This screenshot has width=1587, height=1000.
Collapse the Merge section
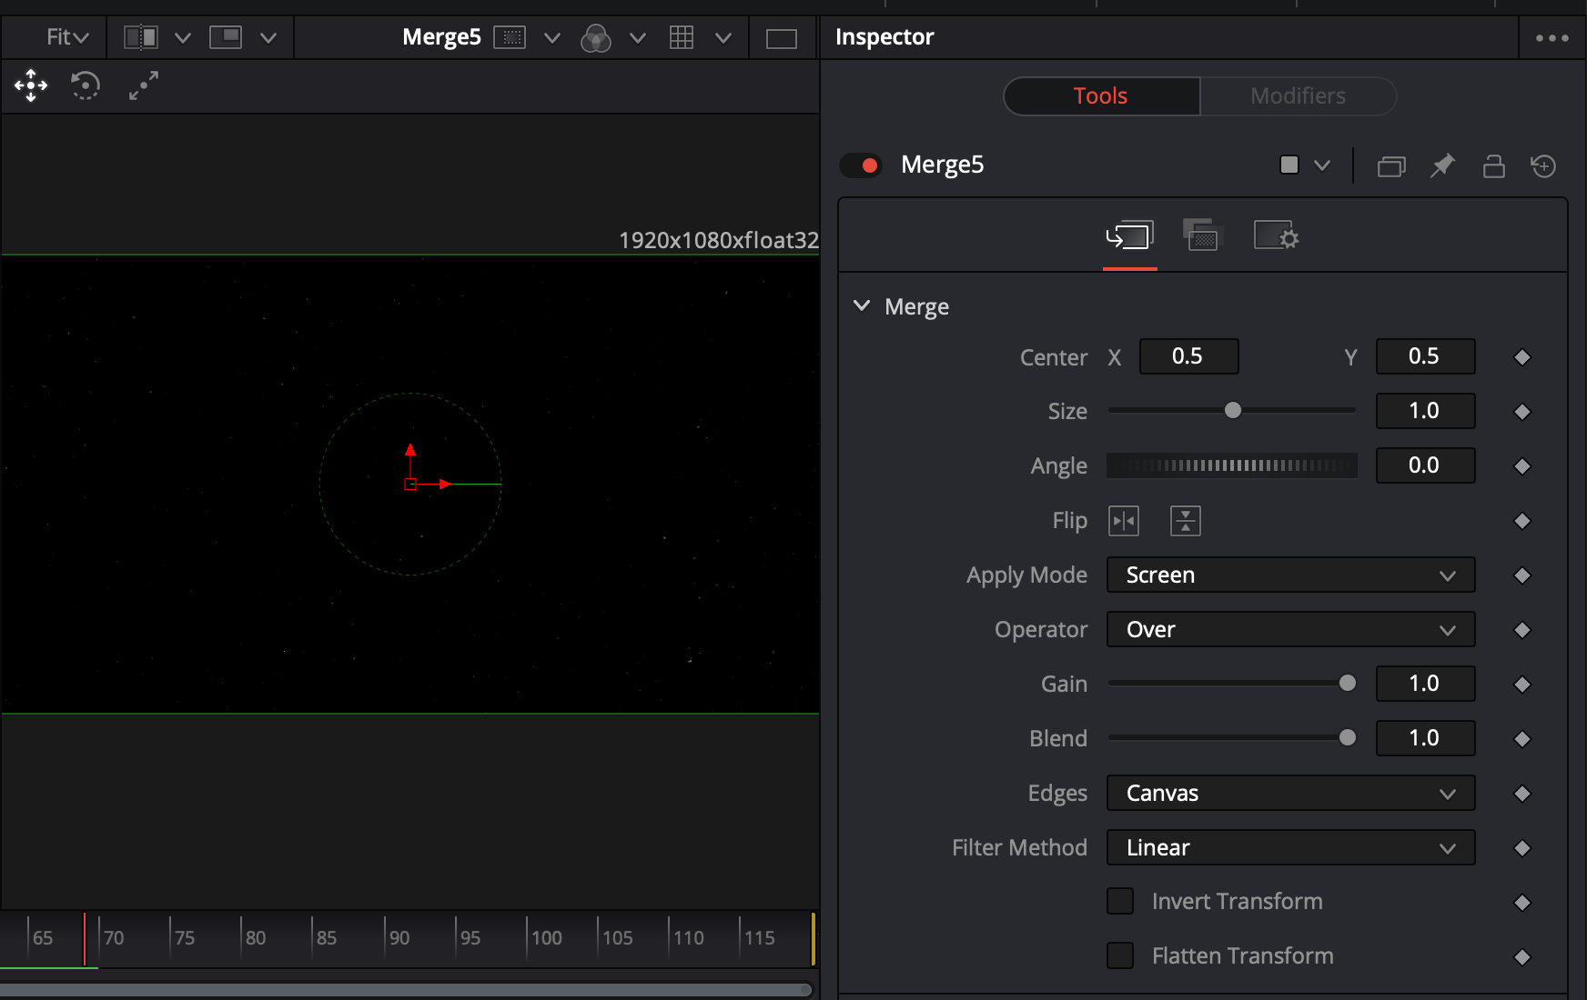click(x=862, y=305)
